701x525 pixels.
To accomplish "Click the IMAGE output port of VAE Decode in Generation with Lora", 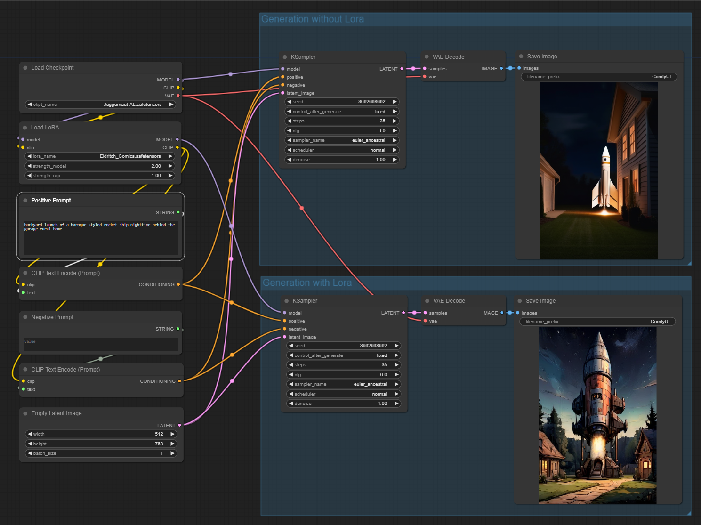I will pos(502,313).
